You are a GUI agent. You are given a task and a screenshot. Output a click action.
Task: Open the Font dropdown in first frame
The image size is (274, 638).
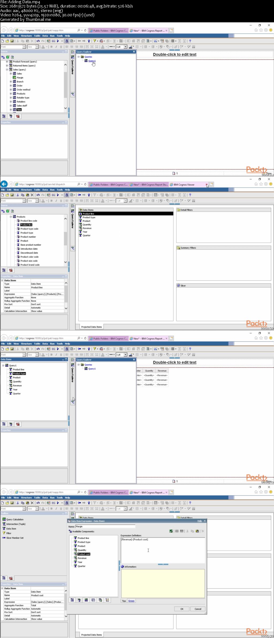point(24,47)
